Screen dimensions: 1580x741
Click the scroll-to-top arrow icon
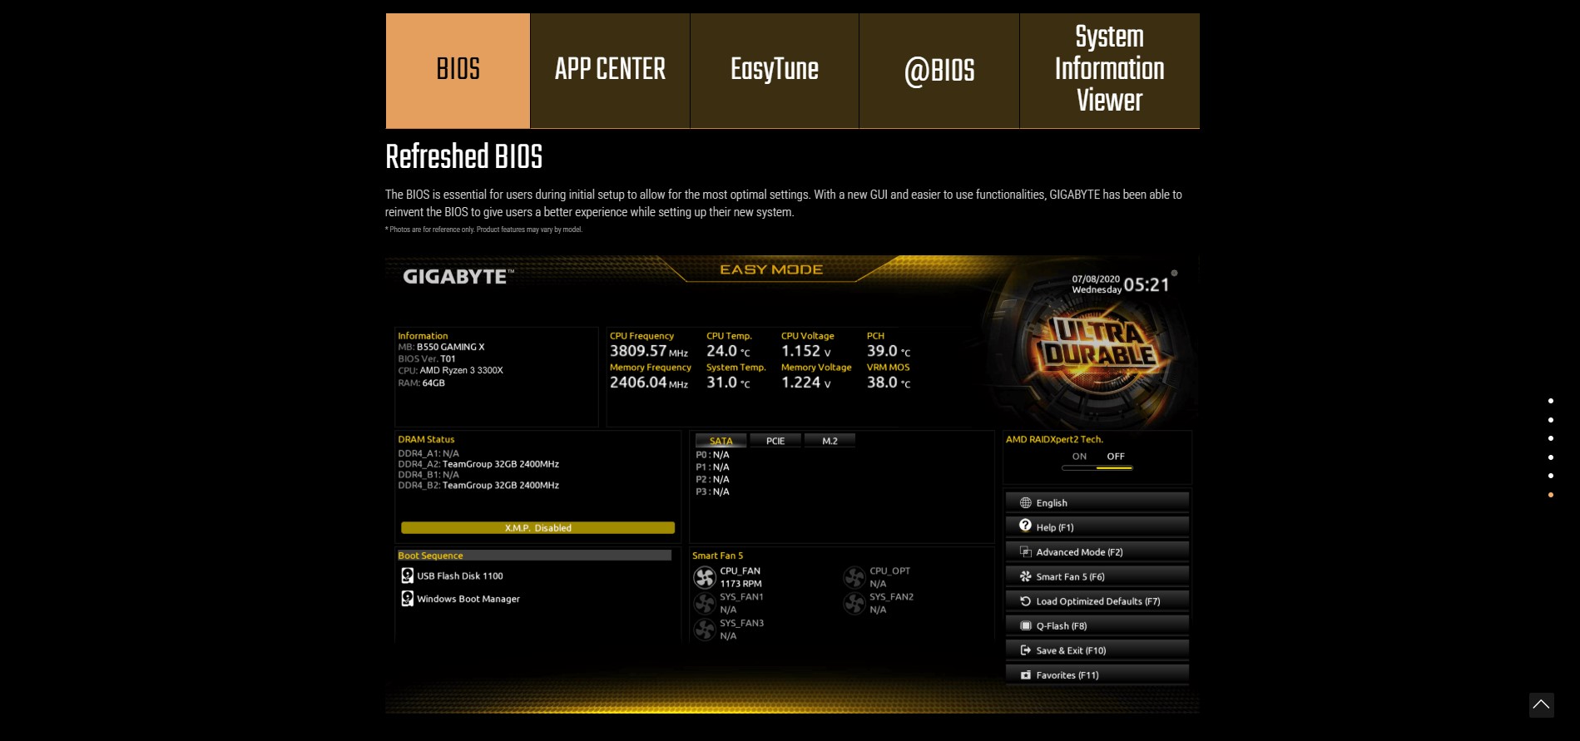pos(1541,704)
